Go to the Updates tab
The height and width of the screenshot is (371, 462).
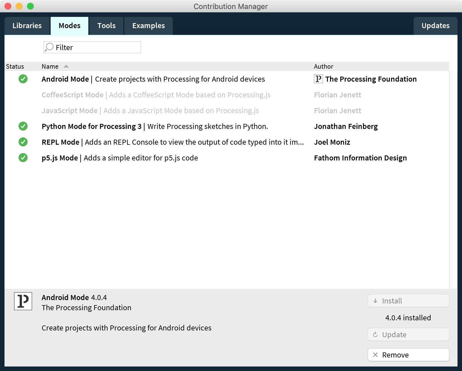coord(436,26)
